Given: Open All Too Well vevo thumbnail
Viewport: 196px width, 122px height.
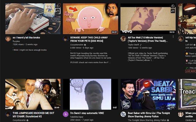Looking at the screenshot, I should coord(148,19).
